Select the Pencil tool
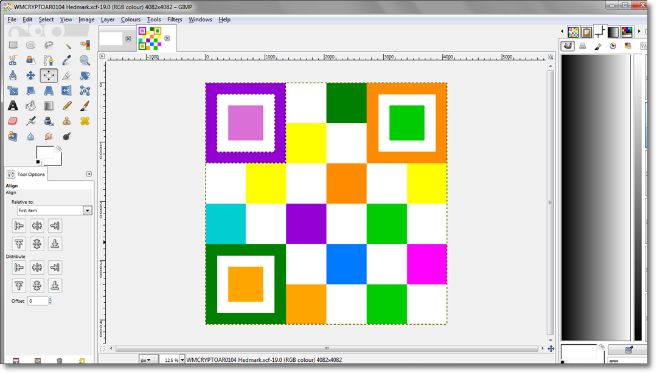This screenshot has width=657, height=374. (67, 106)
